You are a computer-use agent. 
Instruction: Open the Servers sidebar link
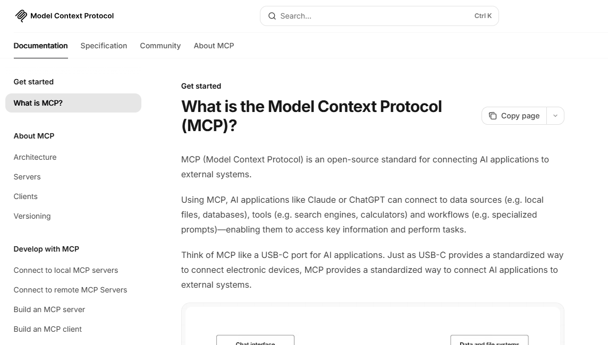(x=27, y=177)
